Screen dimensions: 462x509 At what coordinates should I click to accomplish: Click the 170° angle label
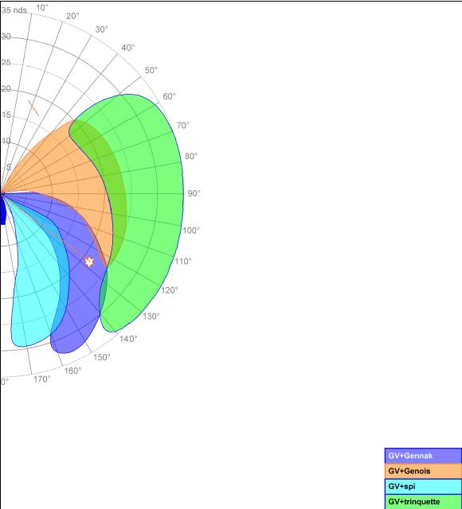[x=42, y=379]
